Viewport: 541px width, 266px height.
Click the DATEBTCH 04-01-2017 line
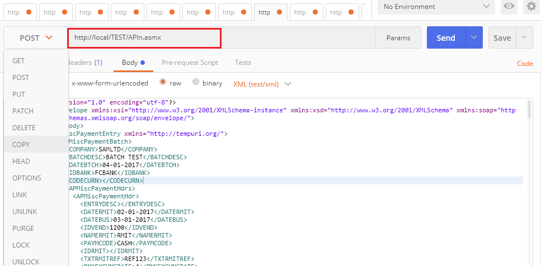[124, 165]
